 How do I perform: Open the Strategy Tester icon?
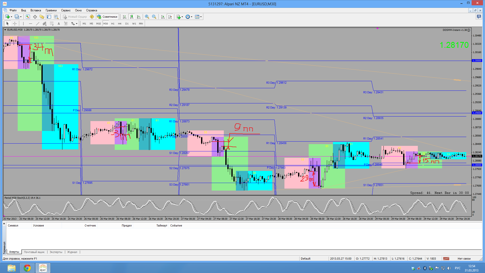coord(56,17)
